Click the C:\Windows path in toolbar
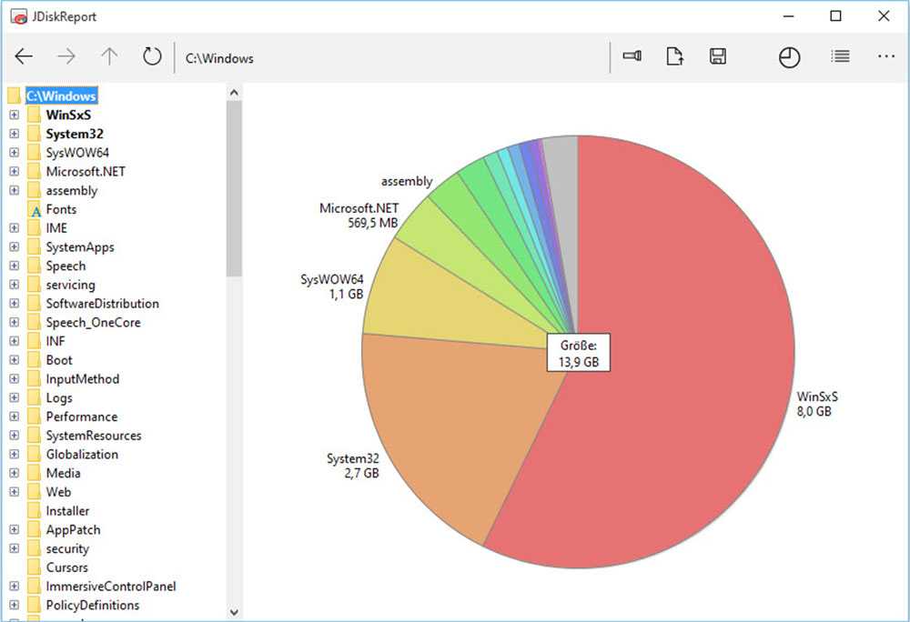This screenshot has width=910, height=622. (x=219, y=58)
